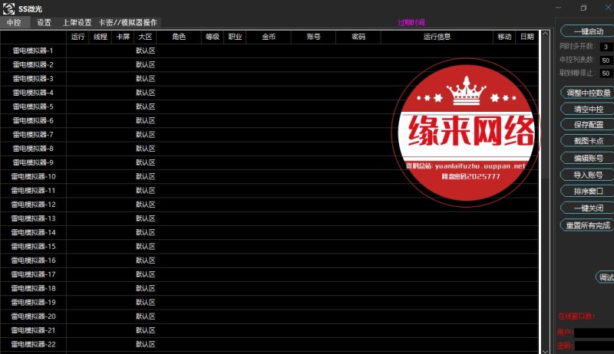Image resolution: width=614 pixels, height=354 pixels.
Task: Click the 运行信息 column header
Action: pos(437,37)
